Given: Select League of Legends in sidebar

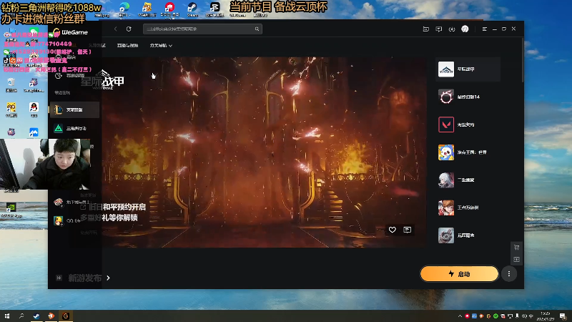Looking at the screenshot, I should pos(74,109).
